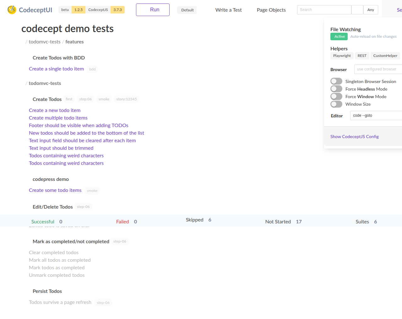The height and width of the screenshot is (319, 402).
Task: Toggle Singleton Browser Session switch
Action: click(336, 81)
